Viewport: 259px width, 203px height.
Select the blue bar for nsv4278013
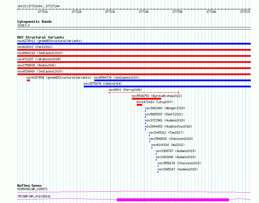click(x=134, y=44)
